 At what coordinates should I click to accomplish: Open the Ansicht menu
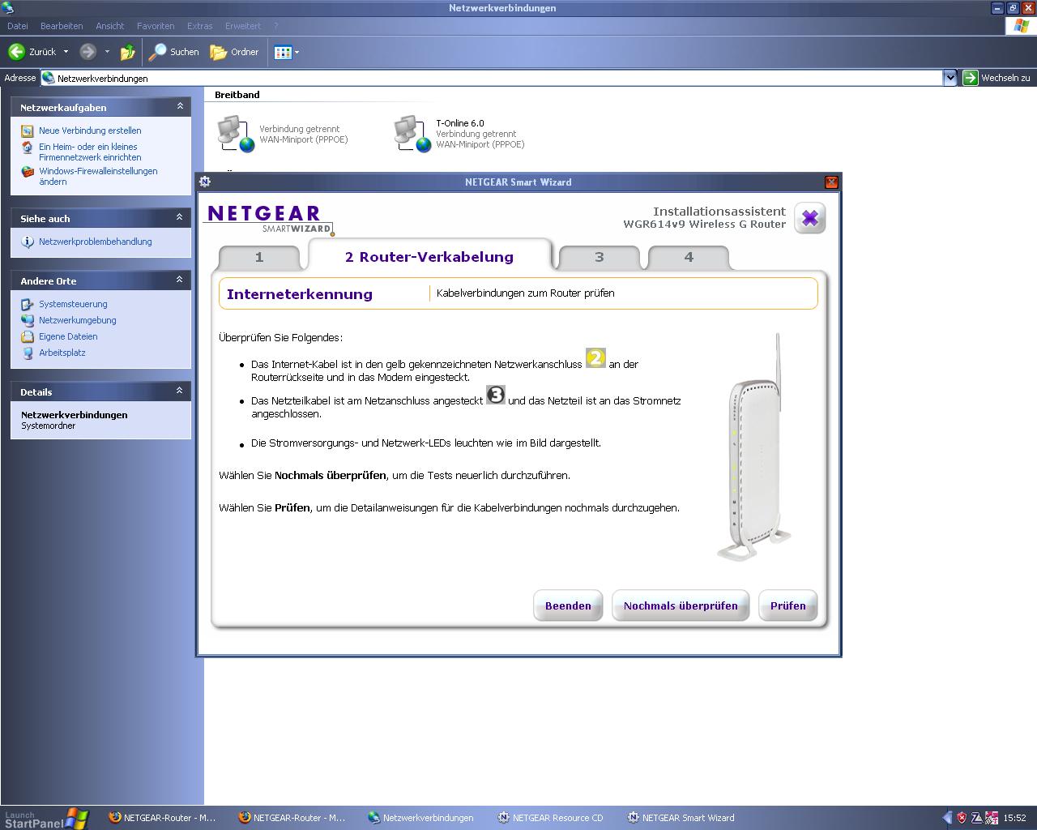point(110,26)
